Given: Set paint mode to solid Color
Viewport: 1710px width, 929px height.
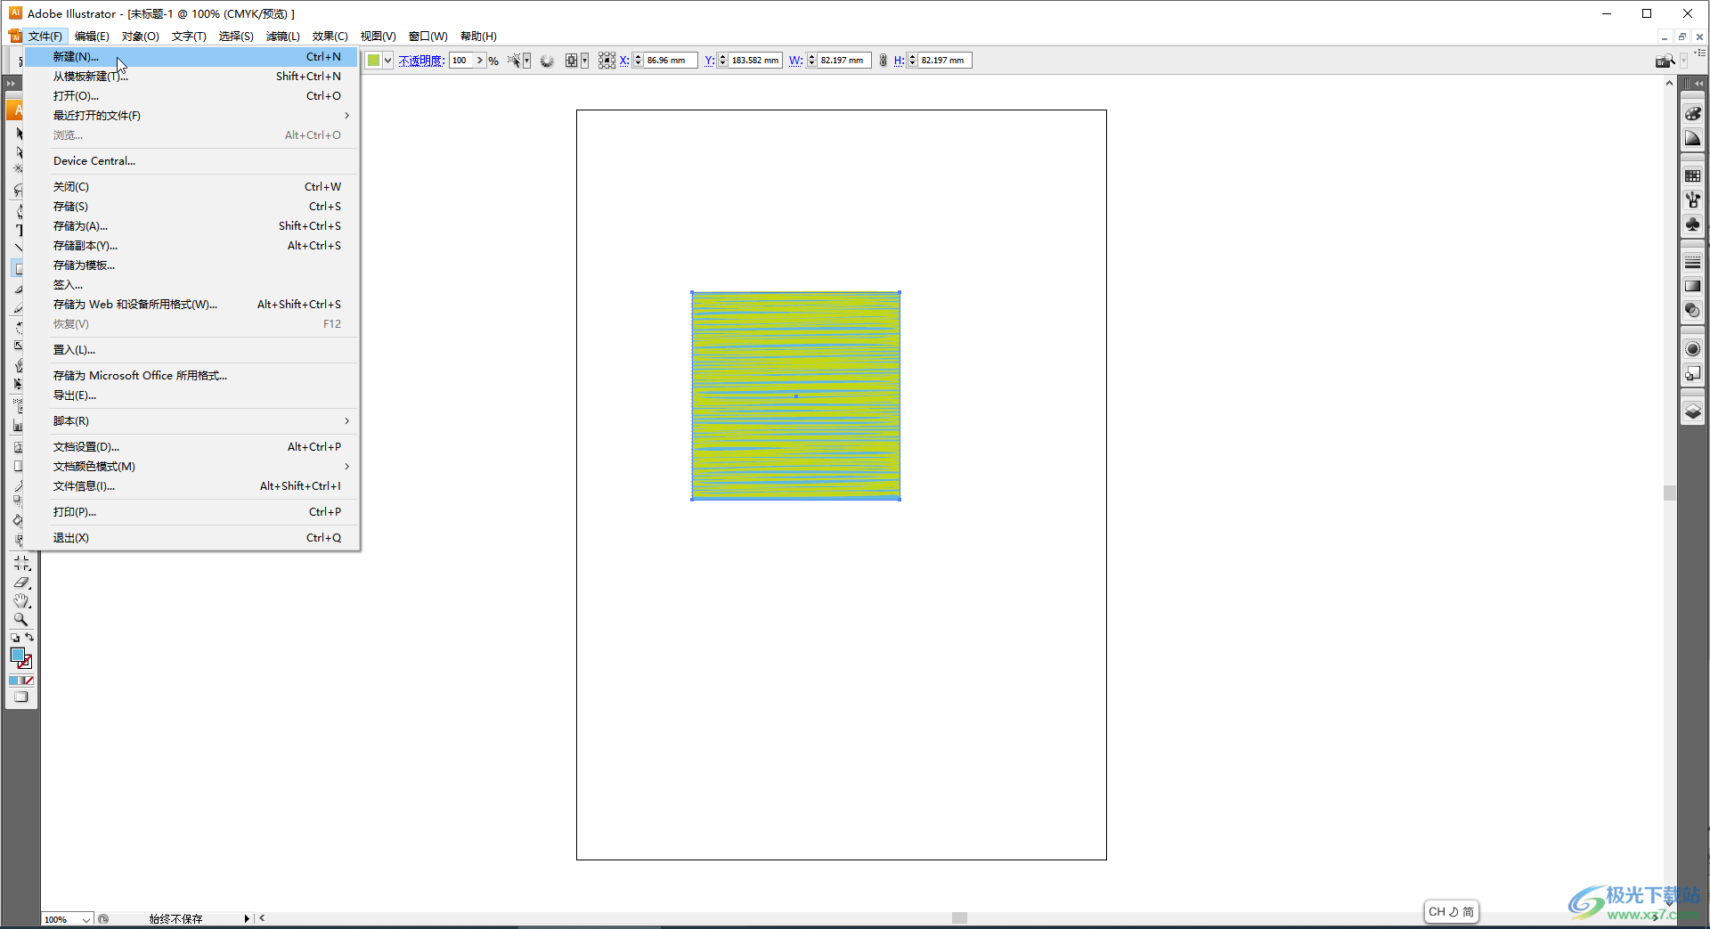Looking at the screenshot, I should click(13, 680).
